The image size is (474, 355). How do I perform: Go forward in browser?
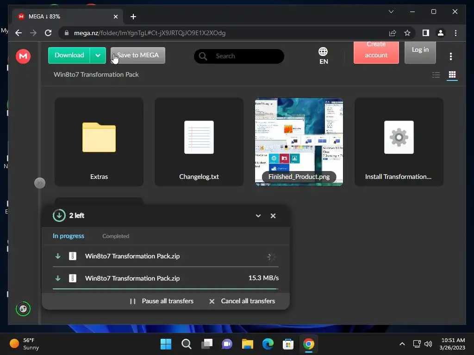[33, 33]
